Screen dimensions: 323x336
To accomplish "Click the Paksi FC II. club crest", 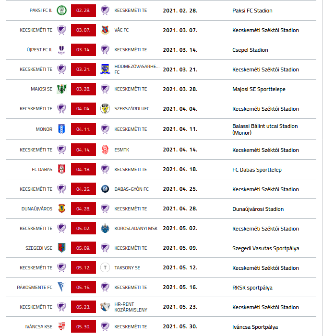I will (x=61, y=10).
